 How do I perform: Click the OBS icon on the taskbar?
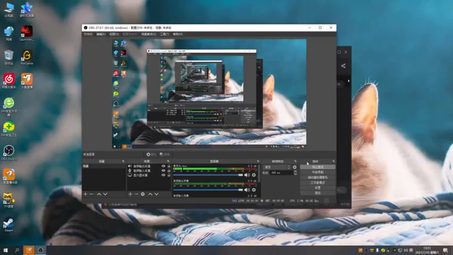point(40,250)
